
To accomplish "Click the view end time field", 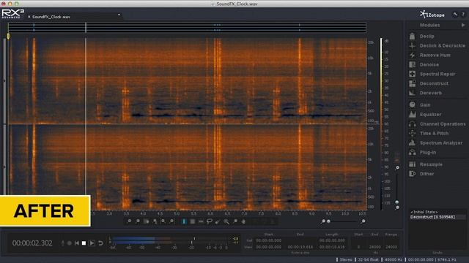I will click(x=300, y=247).
